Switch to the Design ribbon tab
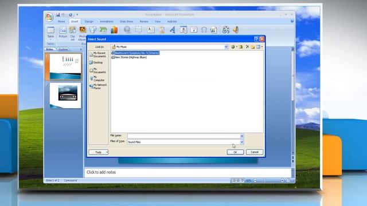This screenshot has height=206, width=367. [89, 22]
